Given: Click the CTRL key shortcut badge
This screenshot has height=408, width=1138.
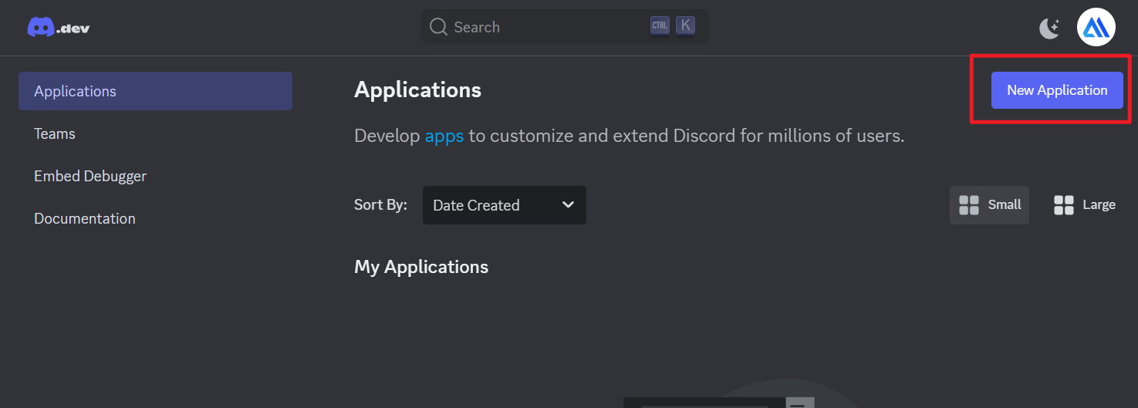Looking at the screenshot, I should click(x=660, y=25).
